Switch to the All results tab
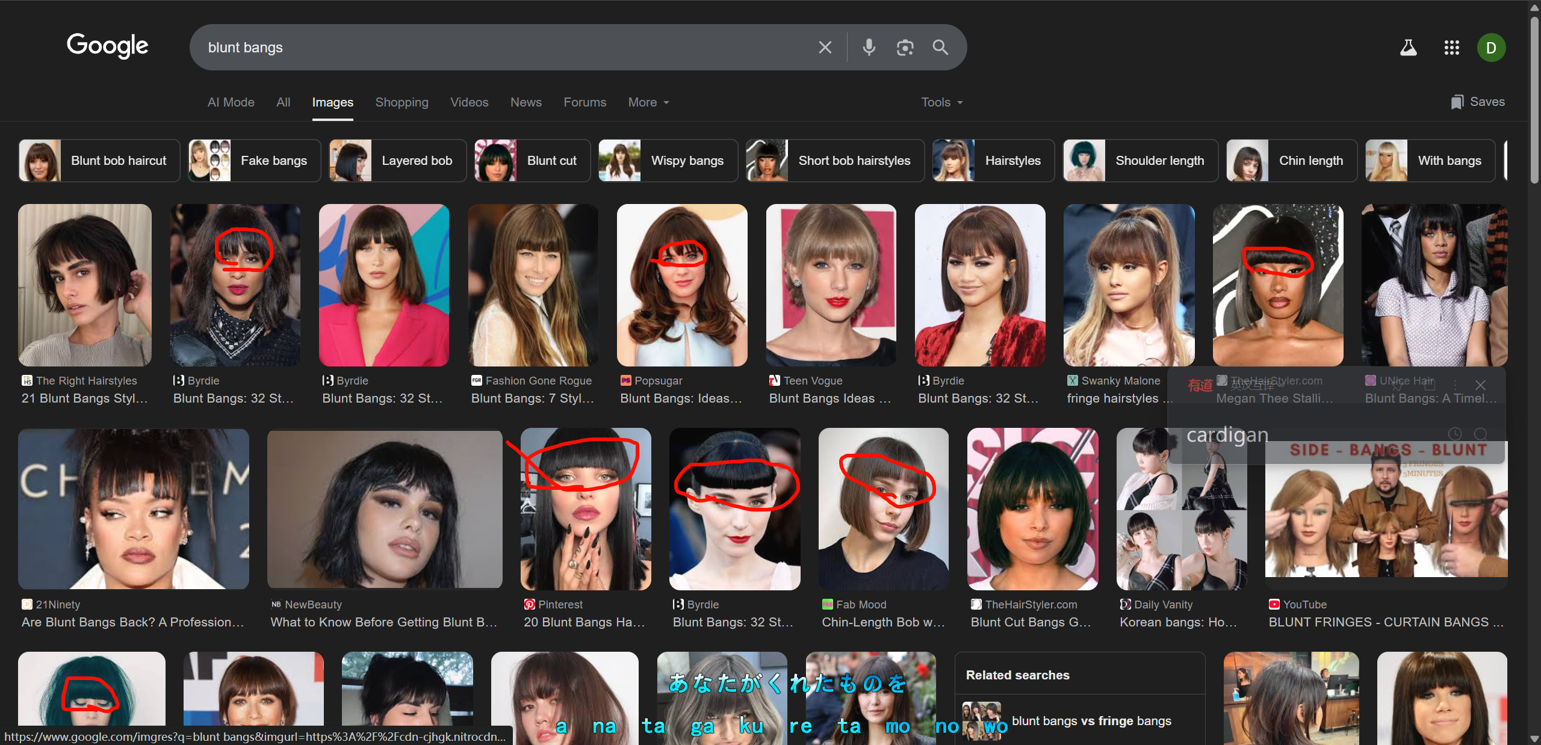 [283, 102]
